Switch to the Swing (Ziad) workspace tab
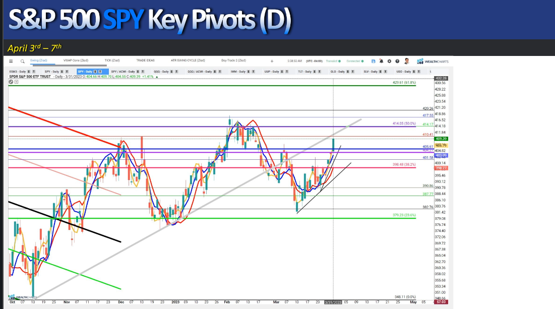555x309 pixels. click(39, 60)
